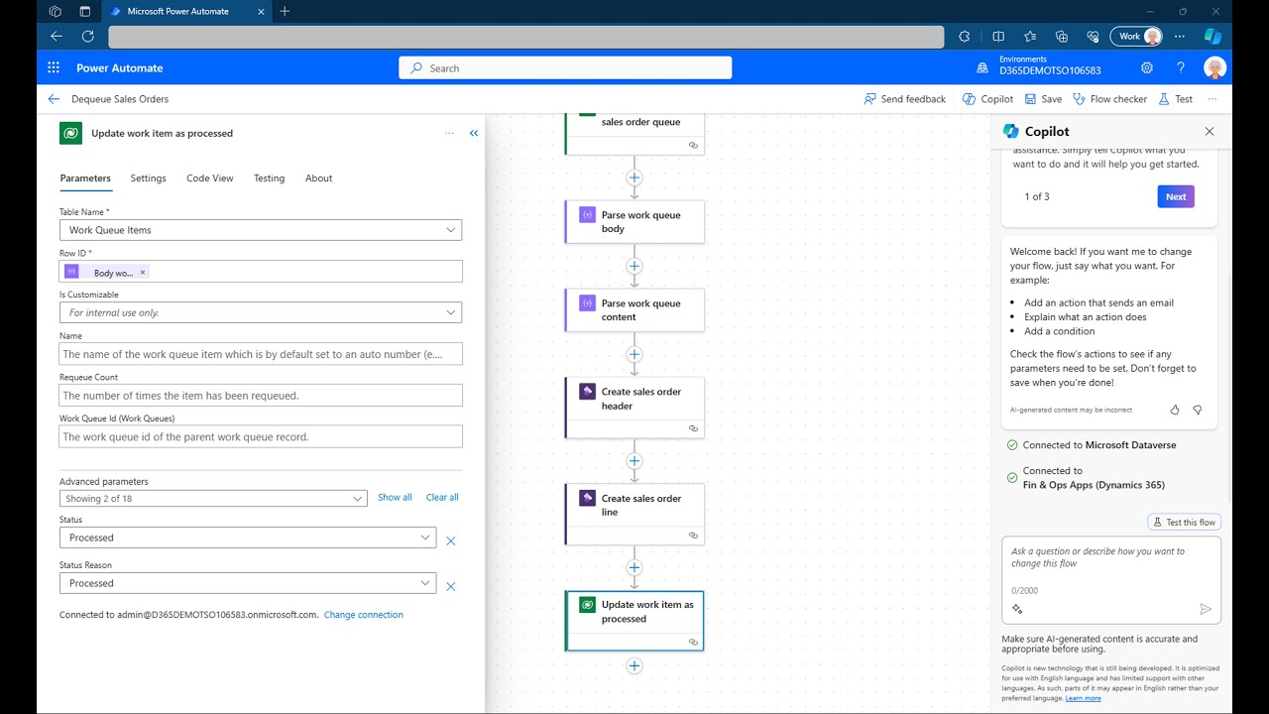Open Power Automate settings gear

click(1147, 68)
